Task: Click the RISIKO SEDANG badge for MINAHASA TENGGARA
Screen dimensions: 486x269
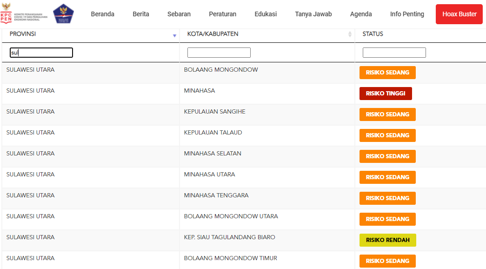Action: coord(387,198)
